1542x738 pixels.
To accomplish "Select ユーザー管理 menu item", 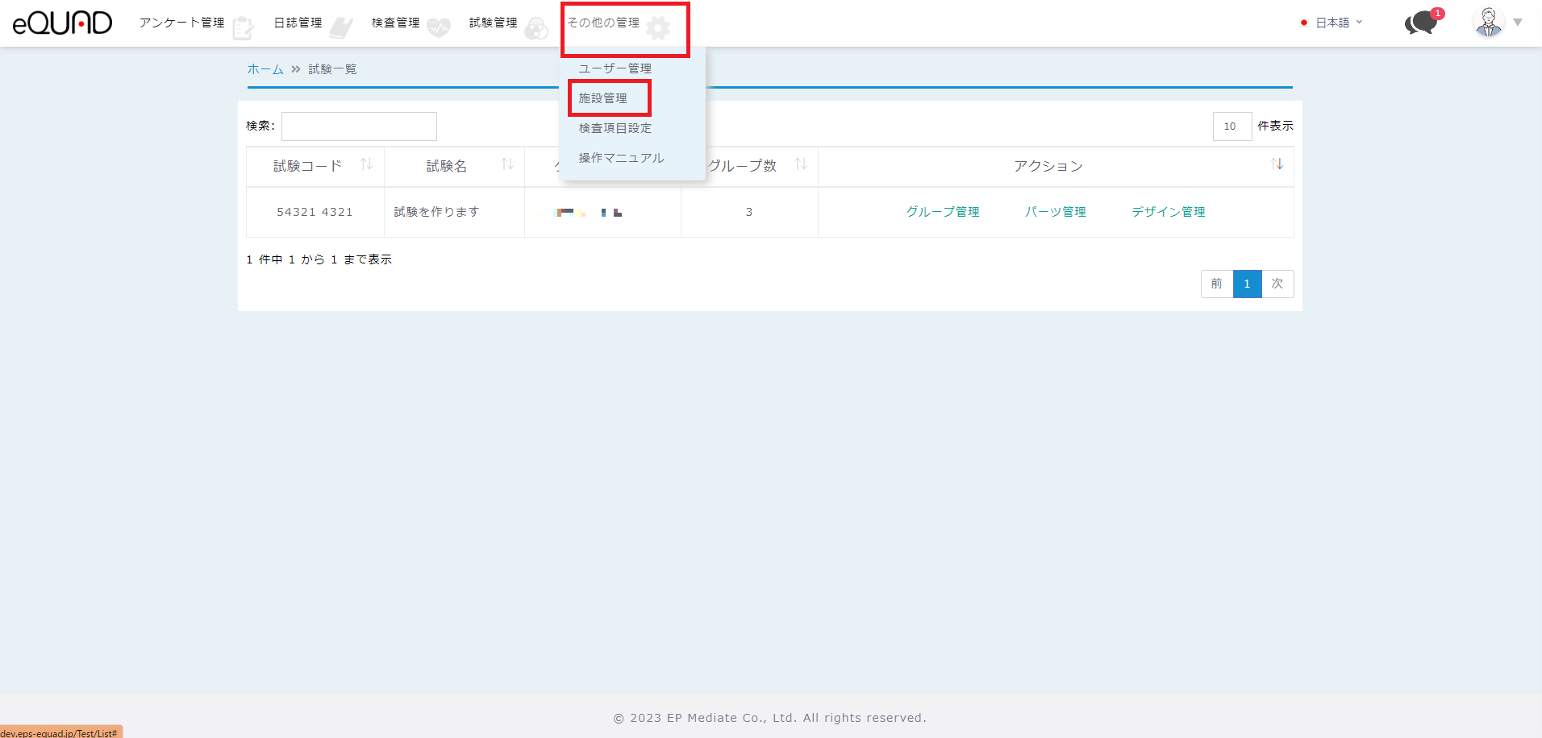I will tap(615, 68).
